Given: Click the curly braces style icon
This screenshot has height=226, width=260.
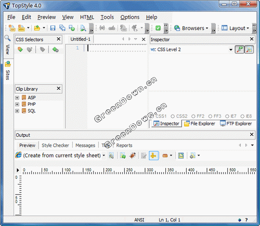Looking at the screenshot, I should tap(102, 28).
